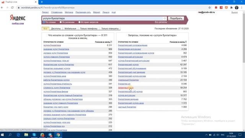This screenshot has width=245, height=138.
Task: Open File Explorer from the taskbar
Action: [26, 135]
